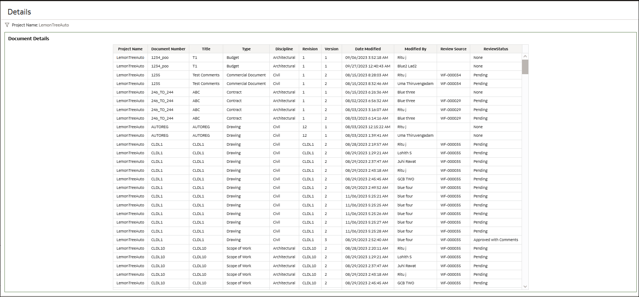Click the 08/03/2023 12:15:22 AM cell
The image size is (639, 297).
(368, 127)
